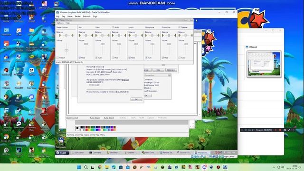Click OK in connection status dialog
Viewport: 304px width, 171px height.
coord(148,95)
